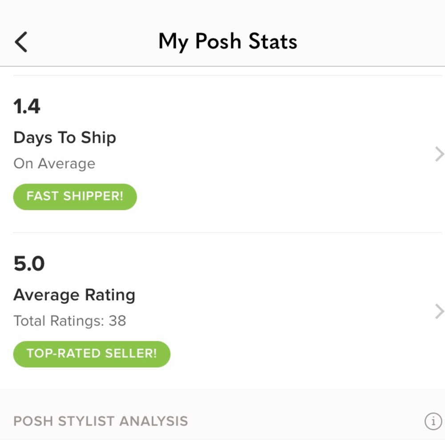The width and height of the screenshot is (445, 445).
Task: Open the Posh Stylist Analysis info icon
Action: pos(433,421)
